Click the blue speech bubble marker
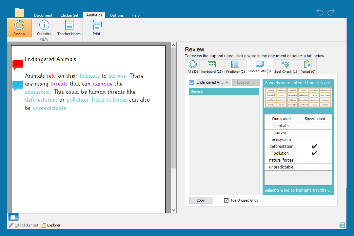The width and height of the screenshot is (354, 236). click(x=18, y=86)
